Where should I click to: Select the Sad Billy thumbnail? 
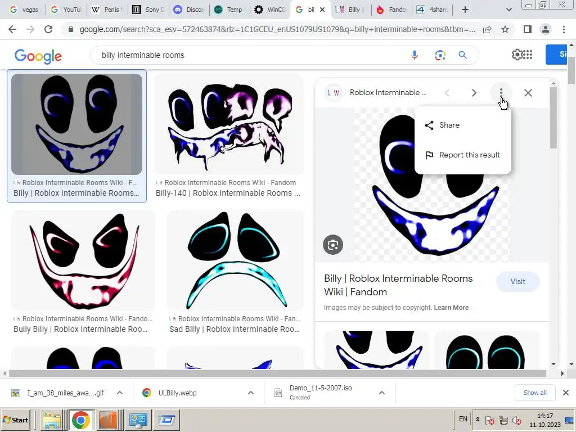235,260
